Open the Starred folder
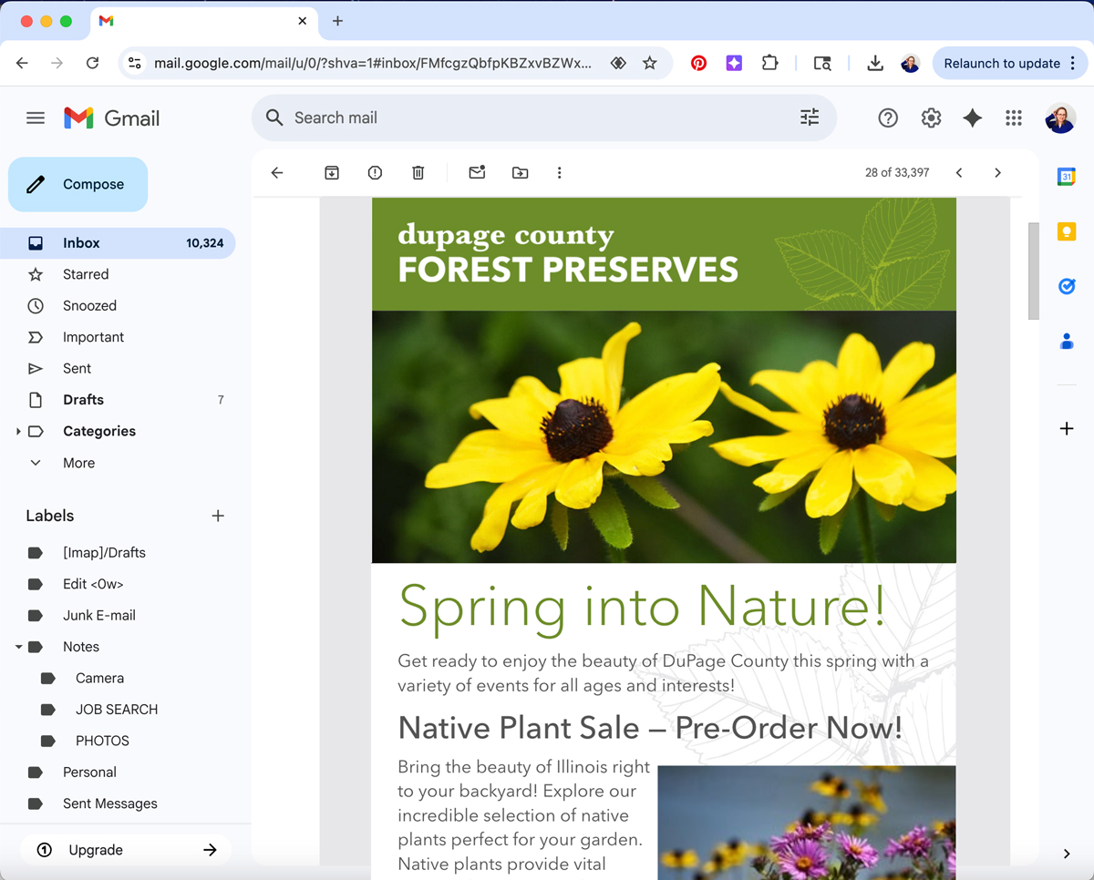 86,274
